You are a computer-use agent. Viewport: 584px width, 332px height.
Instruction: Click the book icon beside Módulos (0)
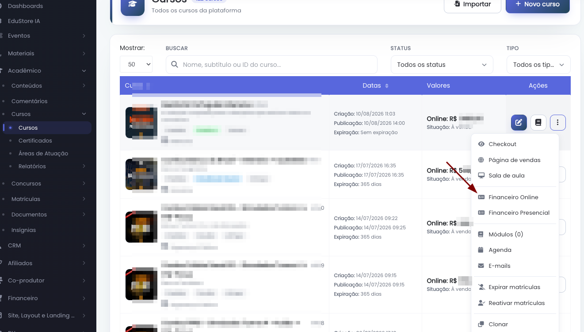click(x=481, y=235)
